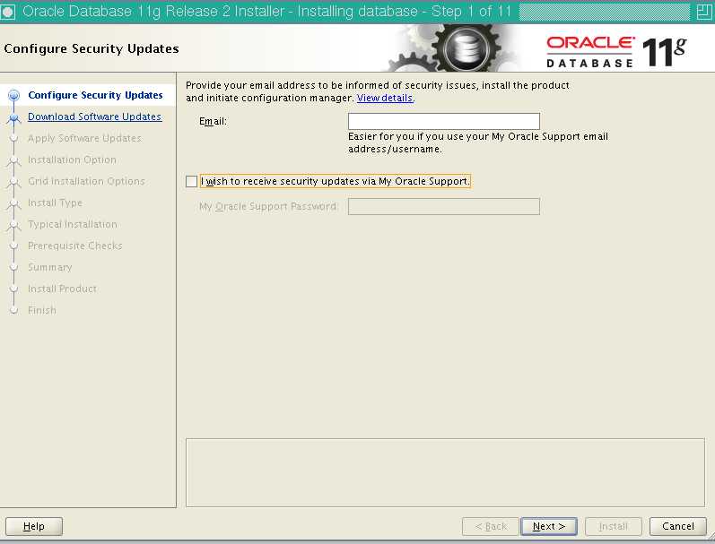Open the View details link
The height and width of the screenshot is (544, 715).
(385, 98)
